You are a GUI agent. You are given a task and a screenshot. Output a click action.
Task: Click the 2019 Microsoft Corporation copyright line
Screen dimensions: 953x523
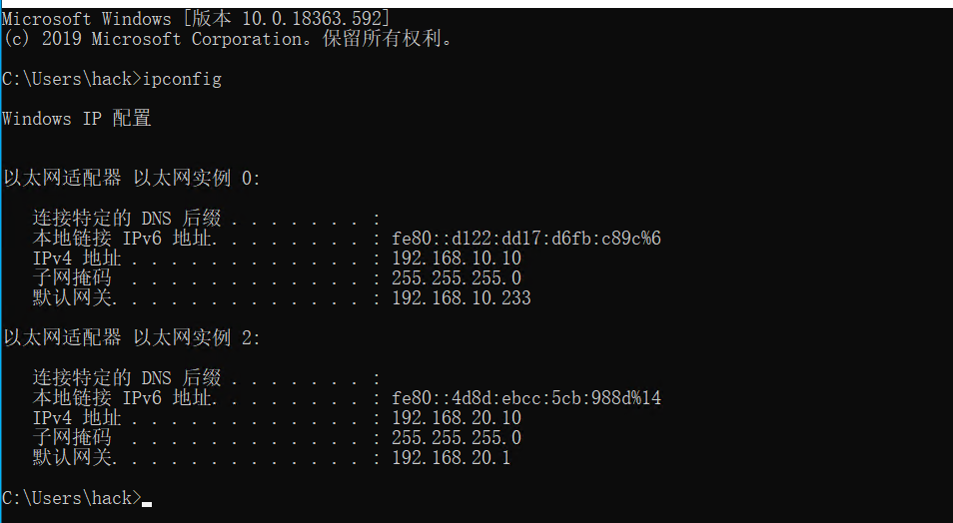point(228,39)
